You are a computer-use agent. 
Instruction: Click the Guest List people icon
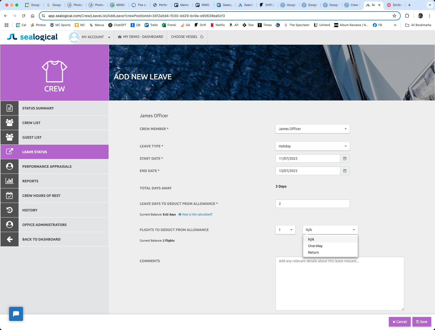pyautogui.click(x=10, y=137)
